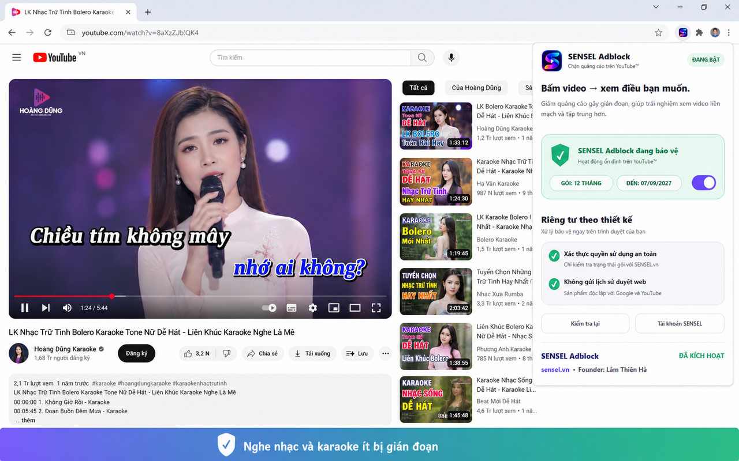Open player settings gear
739x461 pixels.
point(313,308)
